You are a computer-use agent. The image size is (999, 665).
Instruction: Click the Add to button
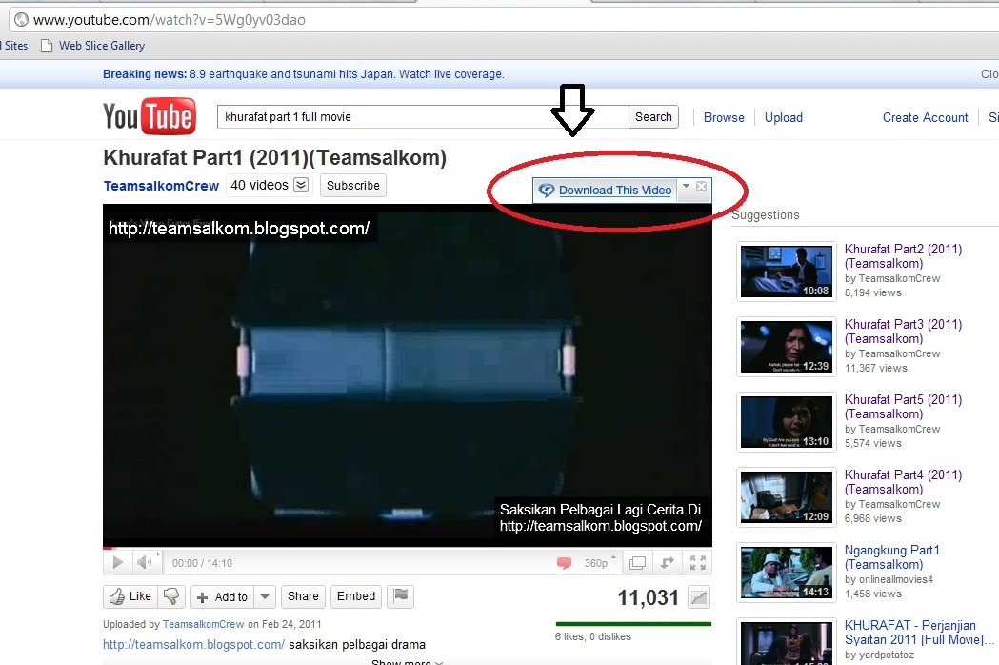click(222, 596)
